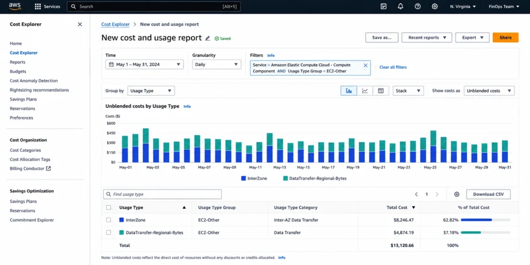530x265 pixels.
Task: Click Info link in unblended costs note
Action: 282,258
